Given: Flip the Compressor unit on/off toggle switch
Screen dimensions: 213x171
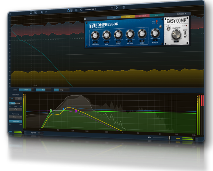Looking at the screenshot, I should coord(160,27).
